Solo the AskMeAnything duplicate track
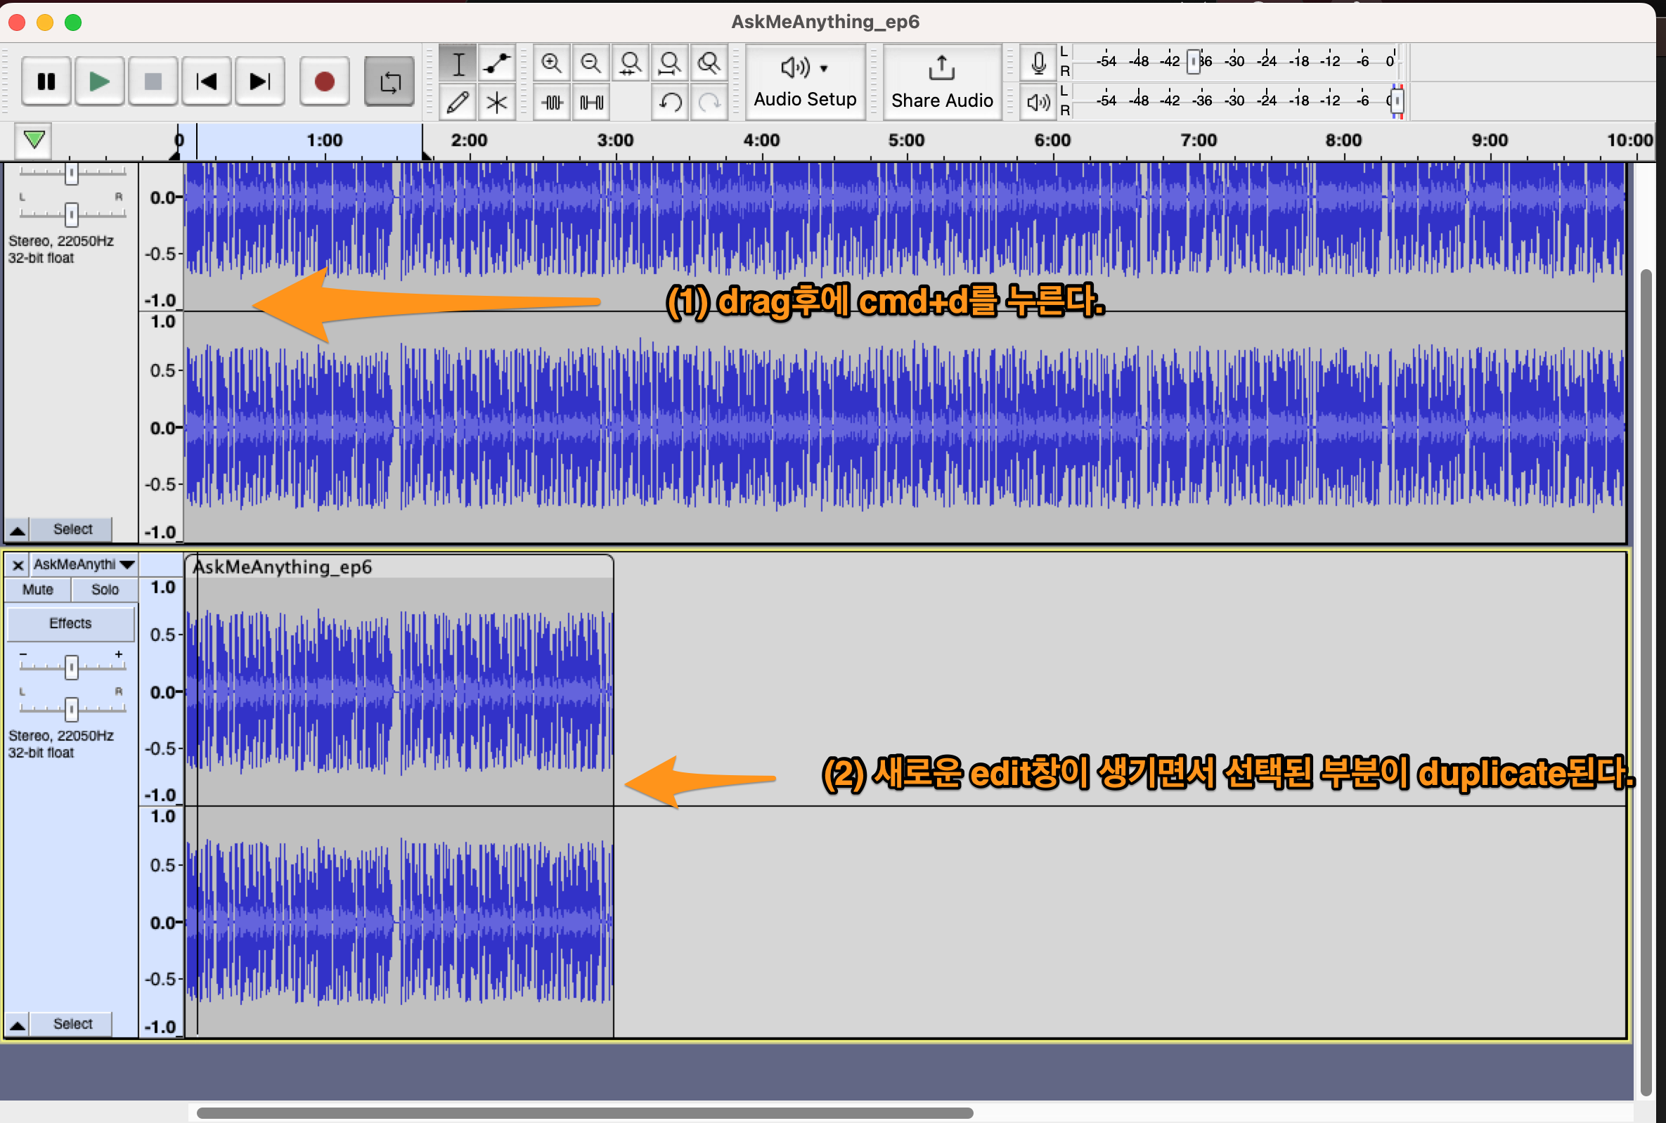 click(105, 590)
